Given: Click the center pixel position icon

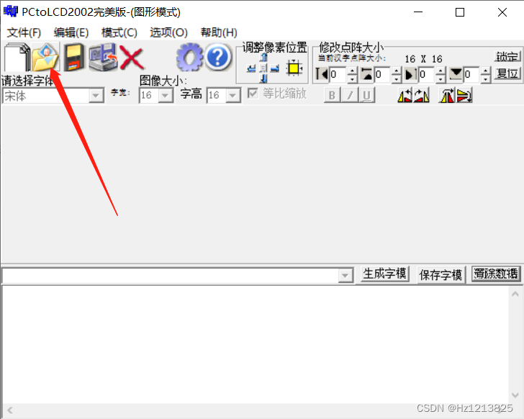Looking at the screenshot, I should [263, 68].
